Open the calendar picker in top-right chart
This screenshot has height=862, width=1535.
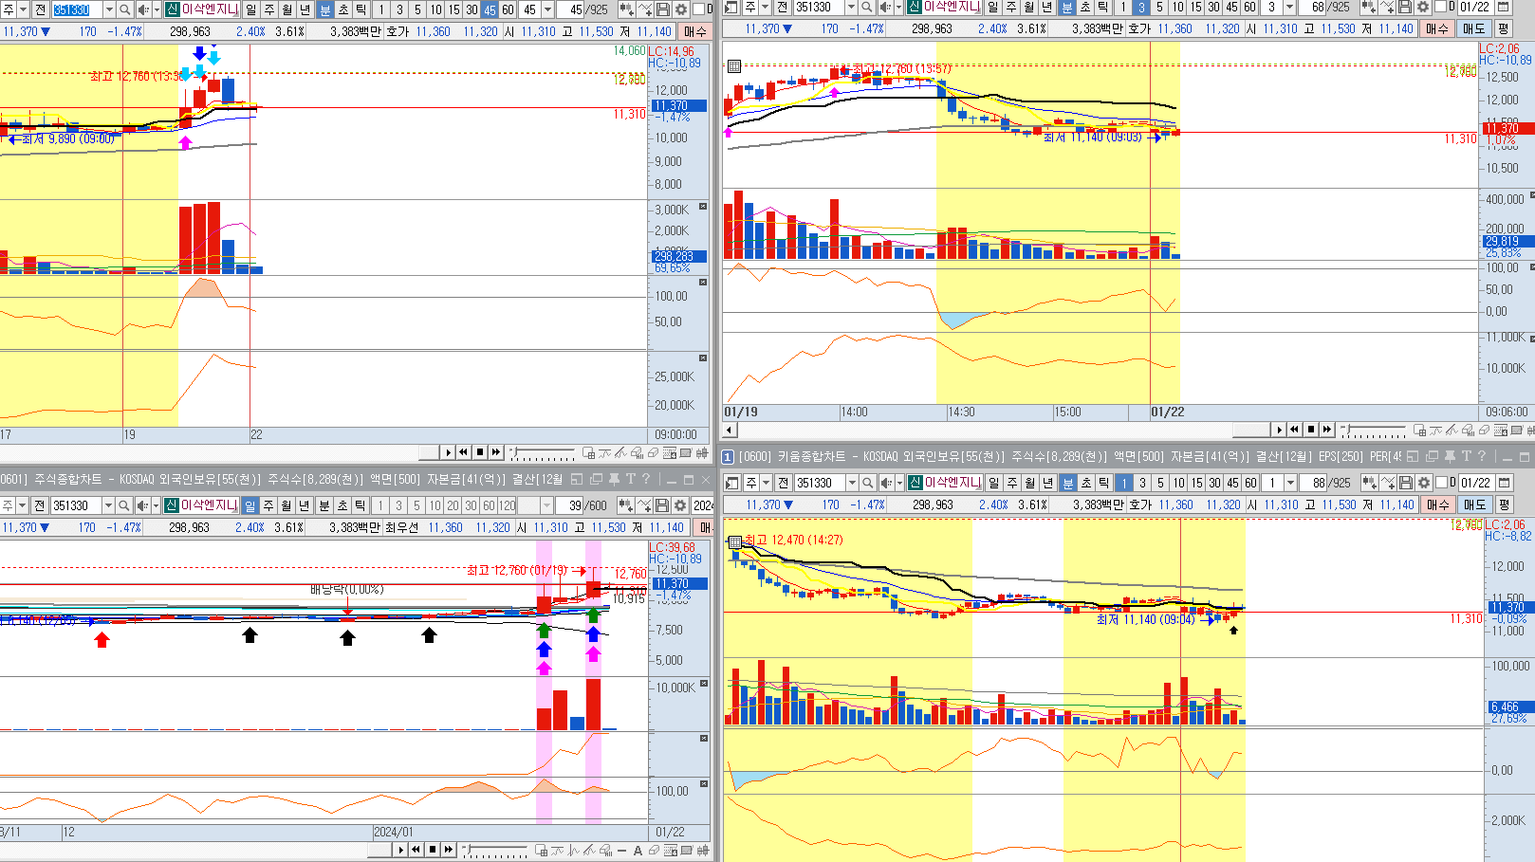[1503, 7]
